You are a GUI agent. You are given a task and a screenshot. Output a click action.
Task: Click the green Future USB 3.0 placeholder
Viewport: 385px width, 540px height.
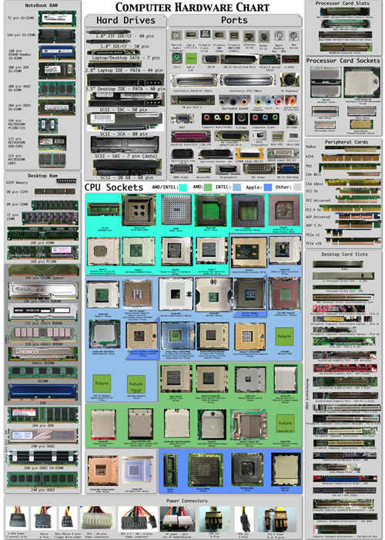point(191,58)
